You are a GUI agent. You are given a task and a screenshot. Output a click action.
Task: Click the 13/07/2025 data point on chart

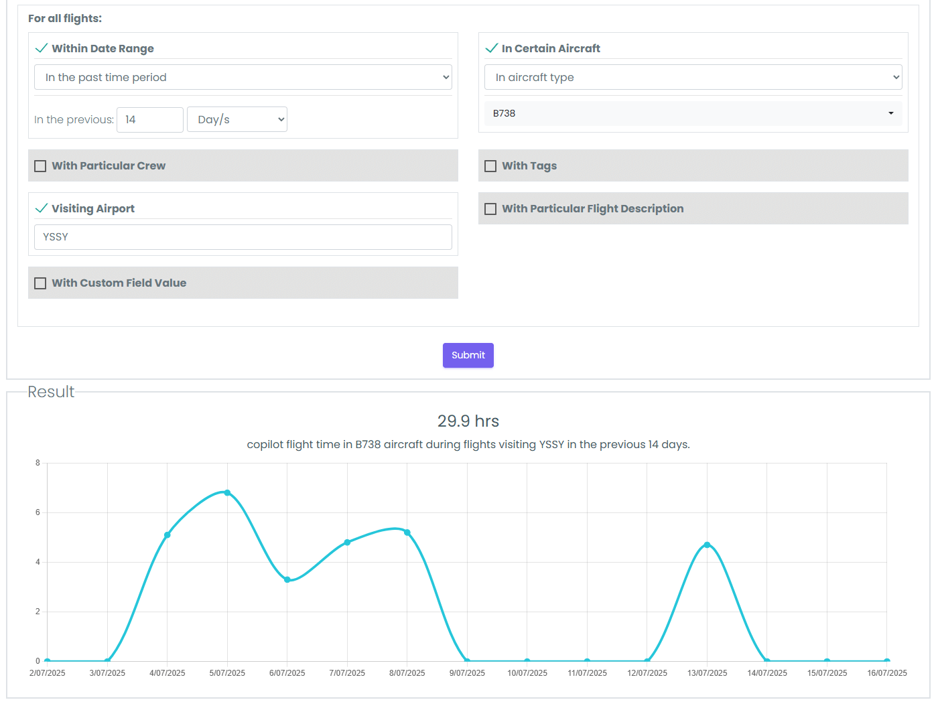tap(707, 545)
